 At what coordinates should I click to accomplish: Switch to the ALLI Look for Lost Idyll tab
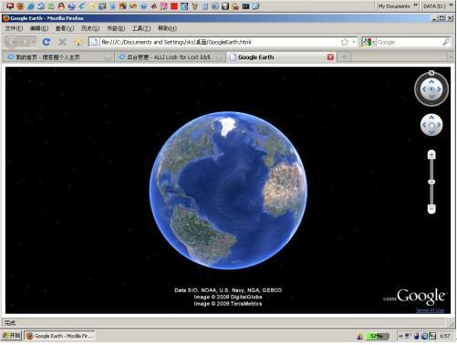click(x=170, y=57)
